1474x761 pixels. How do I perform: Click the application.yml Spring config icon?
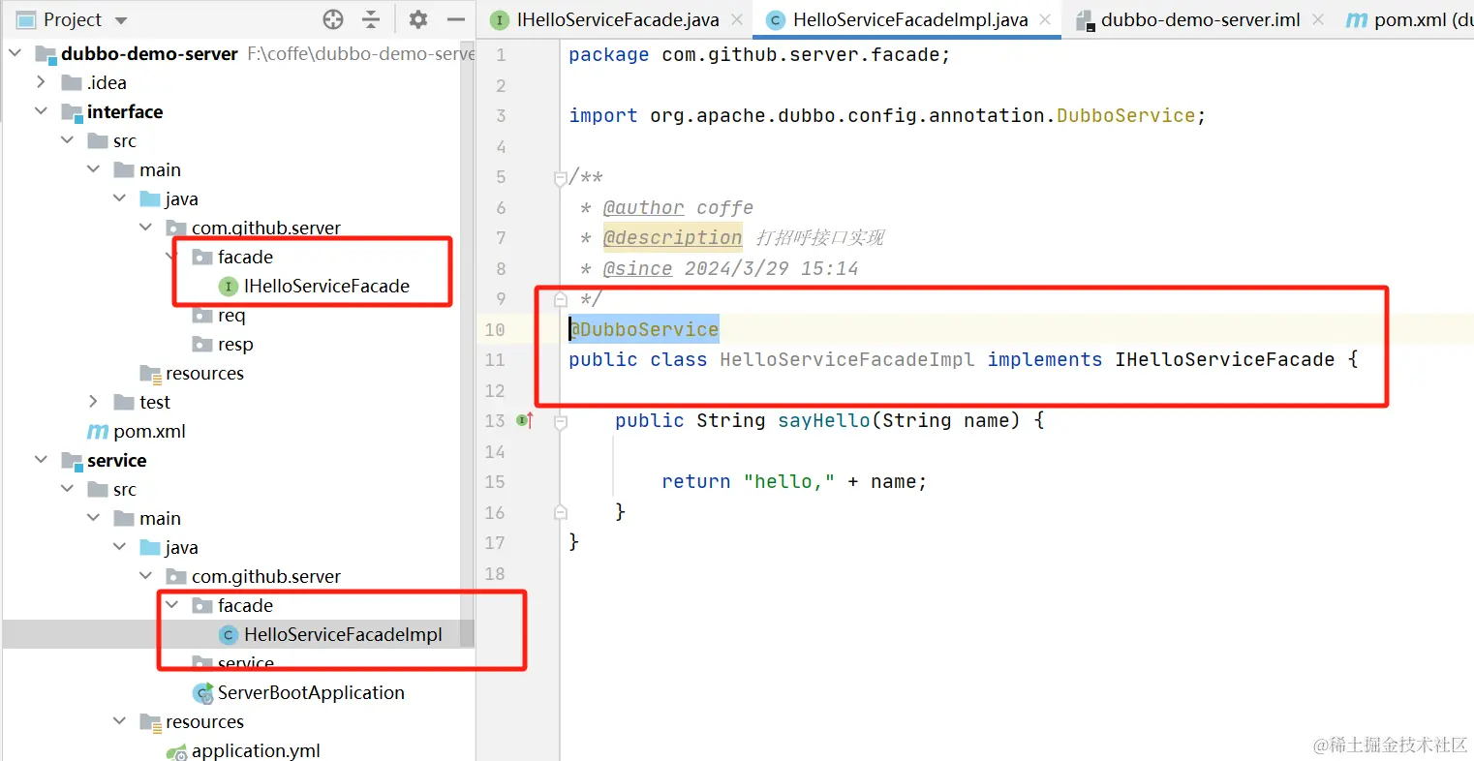[x=177, y=751]
